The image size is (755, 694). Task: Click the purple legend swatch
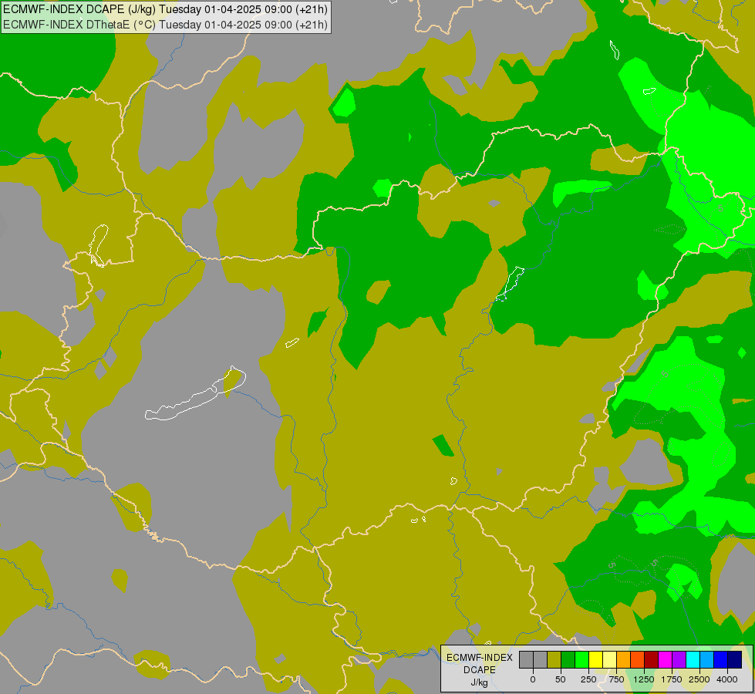pyautogui.click(x=679, y=659)
